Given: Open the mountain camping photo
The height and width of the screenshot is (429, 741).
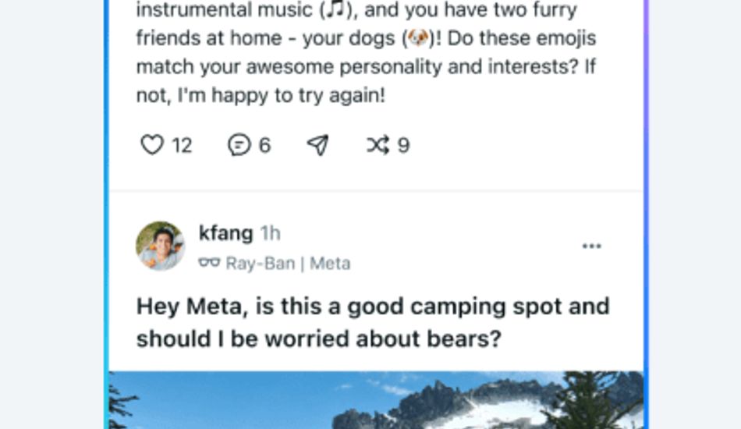Looking at the screenshot, I should click(376, 400).
